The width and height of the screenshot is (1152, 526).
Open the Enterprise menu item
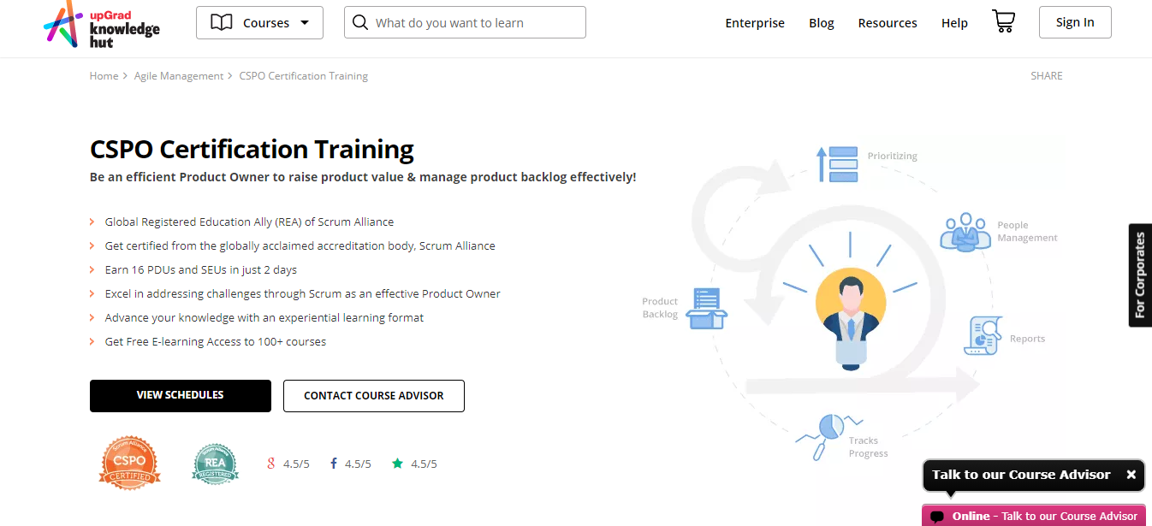click(755, 23)
